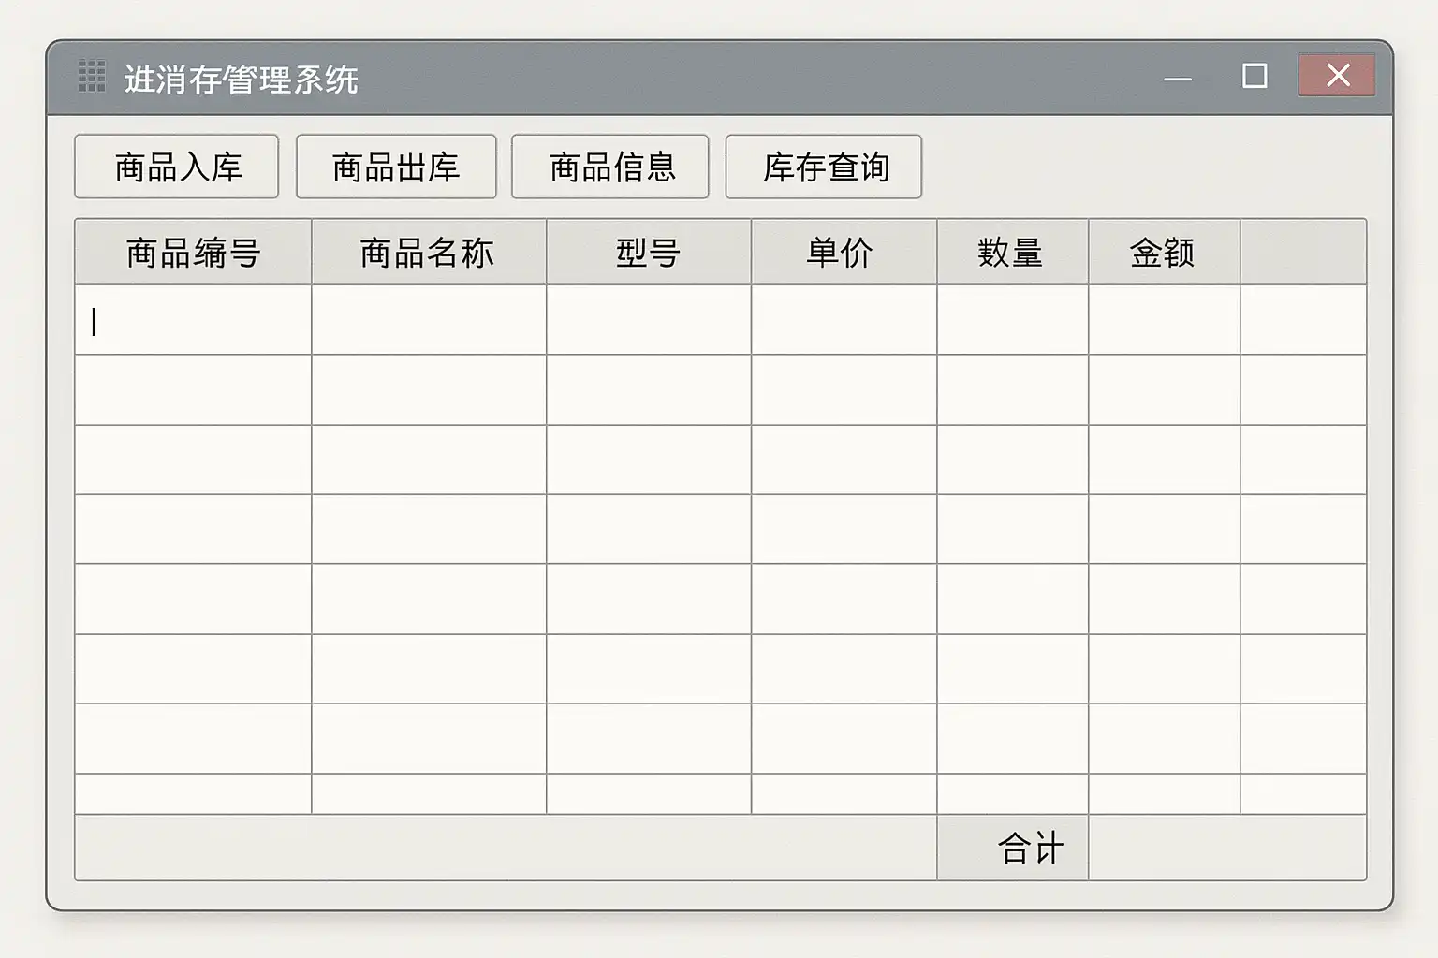Focus the first 商品编号 cell with cursor
This screenshot has height=958, width=1438.
(x=193, y=321)
